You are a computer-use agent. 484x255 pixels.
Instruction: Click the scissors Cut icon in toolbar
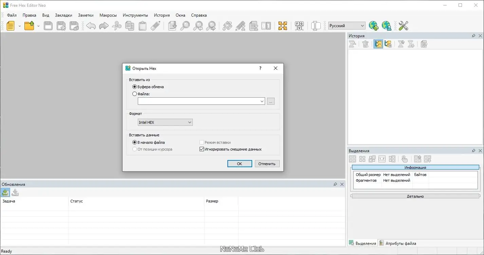pos(117,26)
